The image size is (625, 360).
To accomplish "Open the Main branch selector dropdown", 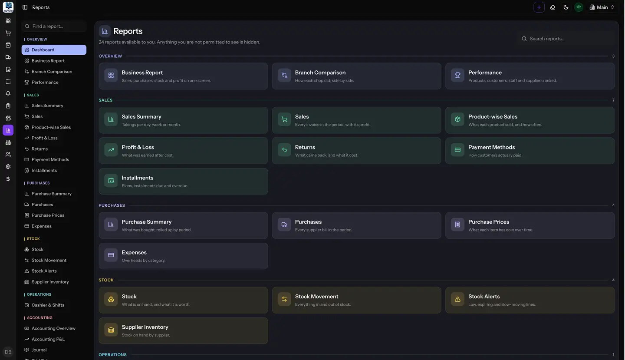I will point(602,7).
